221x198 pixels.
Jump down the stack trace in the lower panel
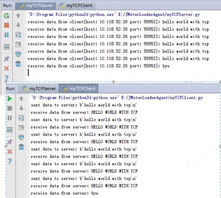21,108
